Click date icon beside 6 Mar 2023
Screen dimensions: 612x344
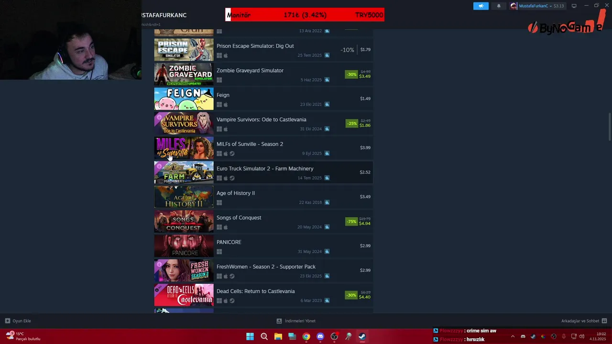(327, 301)
